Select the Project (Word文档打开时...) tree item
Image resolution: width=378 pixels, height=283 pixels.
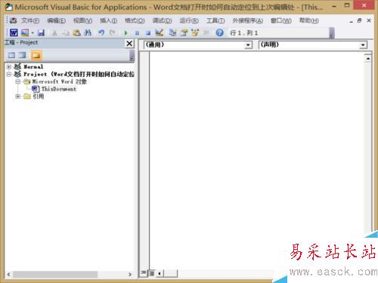79,74
